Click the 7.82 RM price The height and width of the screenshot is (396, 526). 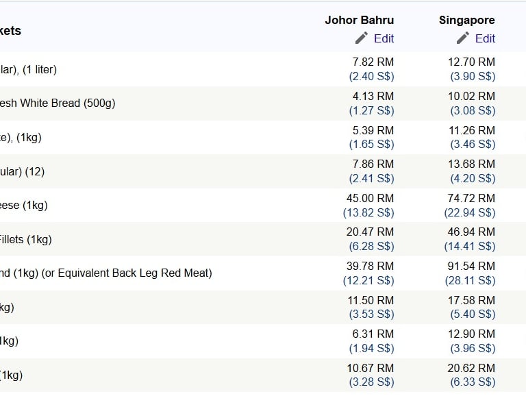pos(373,62)
